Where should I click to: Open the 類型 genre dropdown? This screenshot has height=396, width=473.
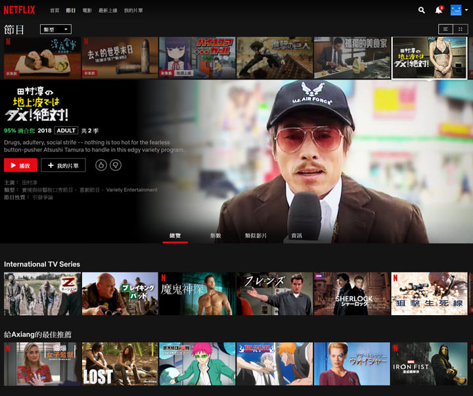coord(56,30)
